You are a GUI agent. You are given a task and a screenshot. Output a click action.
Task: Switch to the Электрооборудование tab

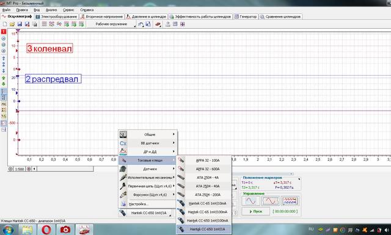(56, 17)
